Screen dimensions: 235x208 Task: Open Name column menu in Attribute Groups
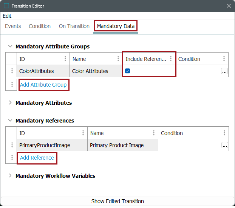coord(118,59)
